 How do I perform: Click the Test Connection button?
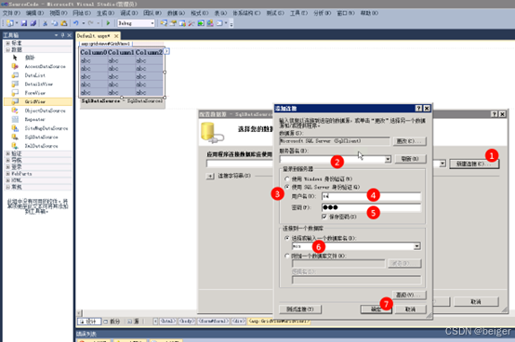point(300,309)
